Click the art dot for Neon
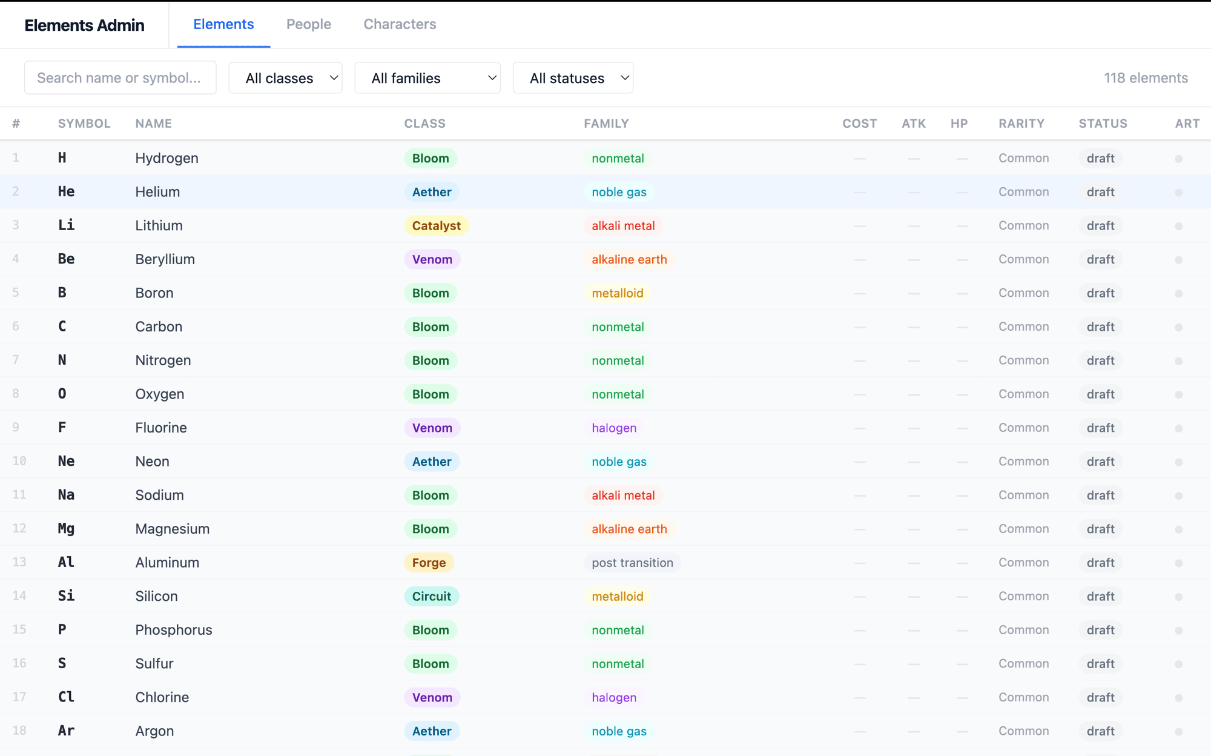Screen dimensions: 1211x756 (x=1179, y=462)
